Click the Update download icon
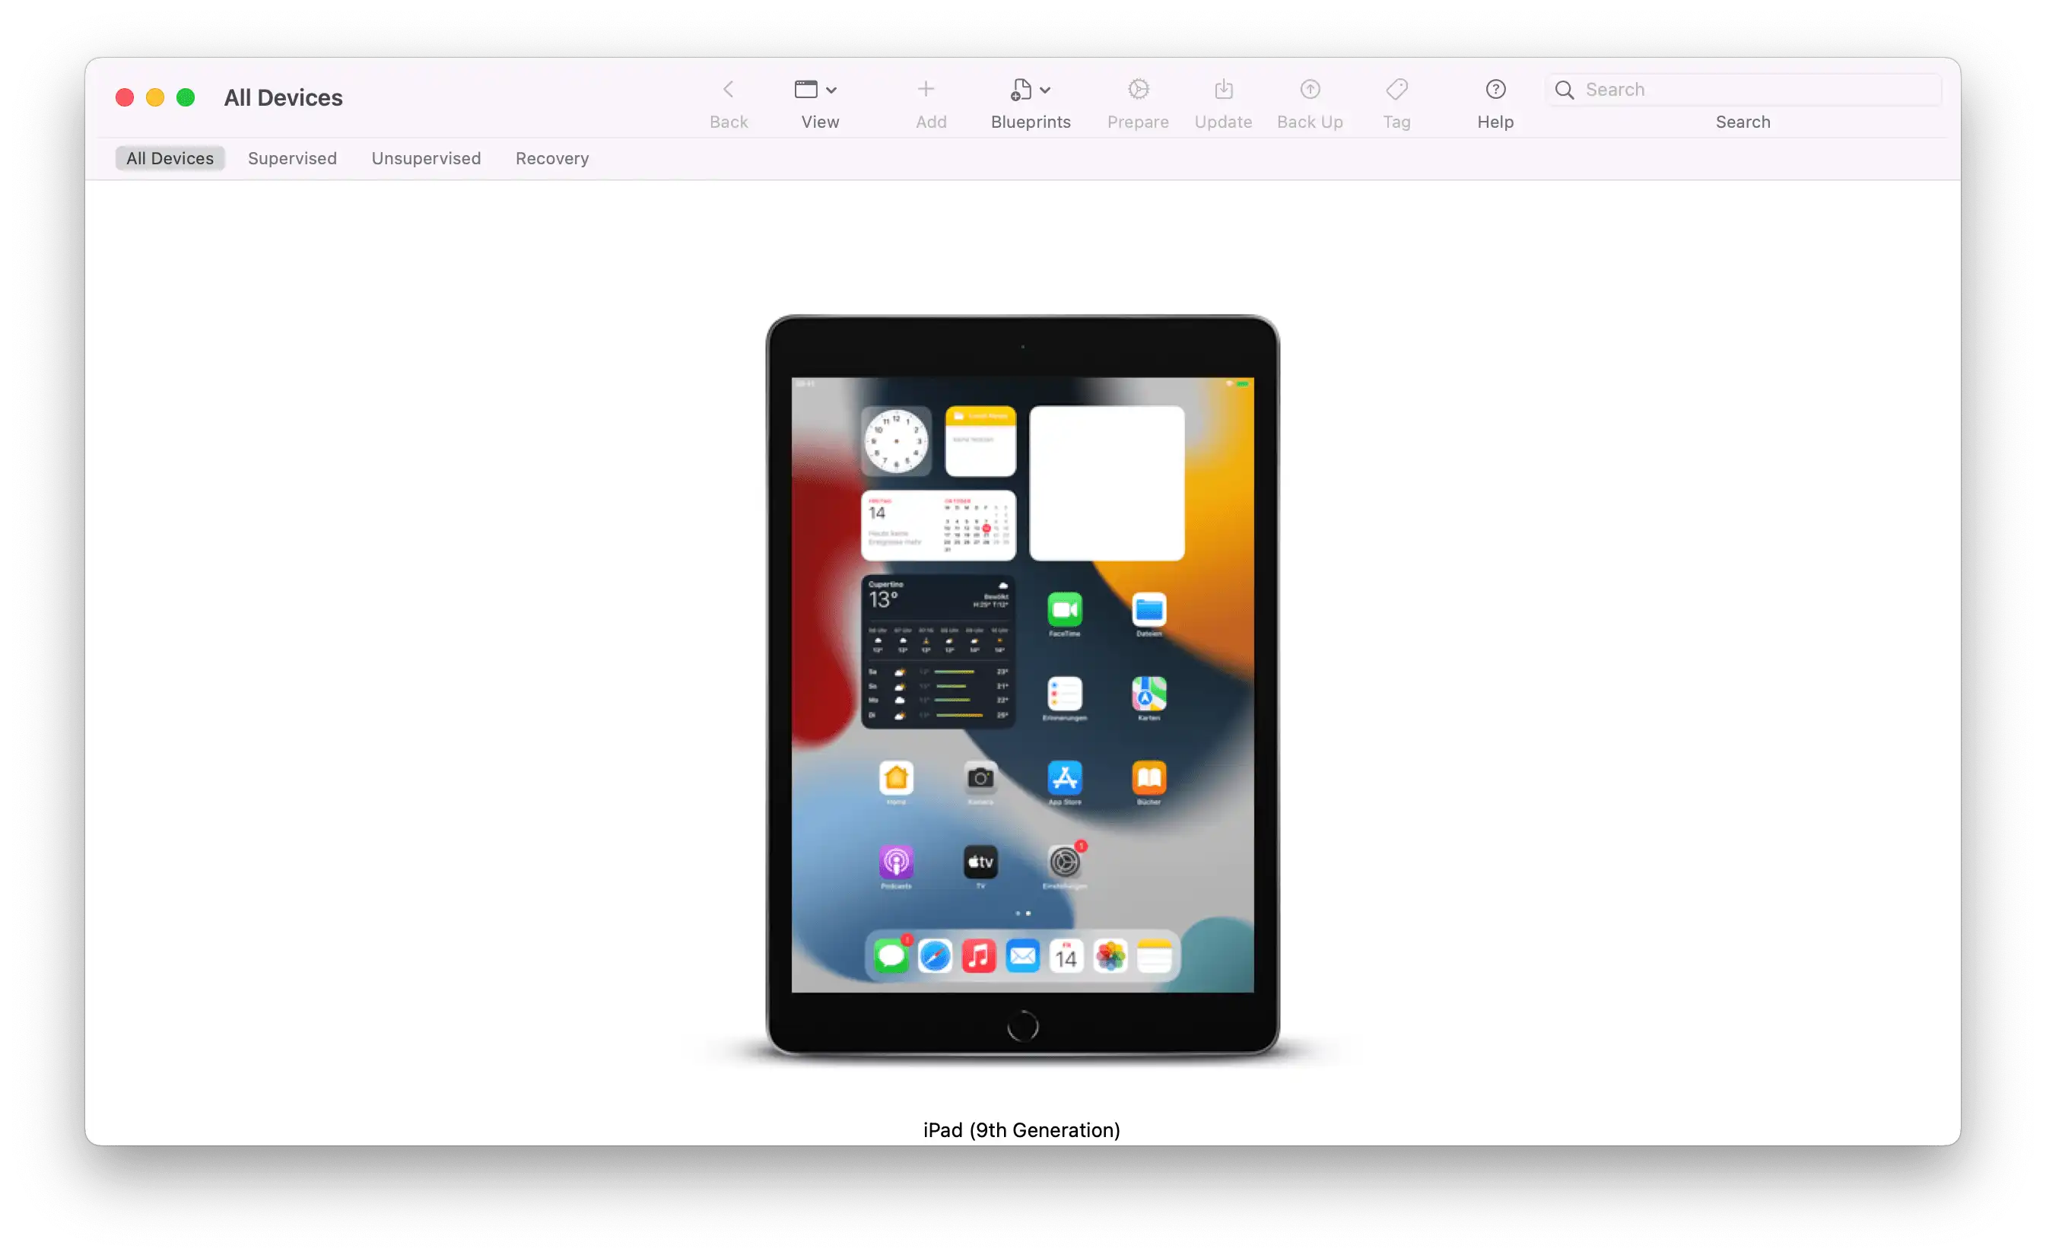Screen dimensions: 2046x1258 pyautogui.click(x=1223, y=89)
